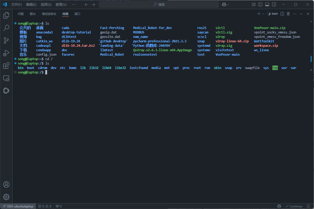Open the Run and Debug view
314x209 pixels.
[x=6, y=53]
